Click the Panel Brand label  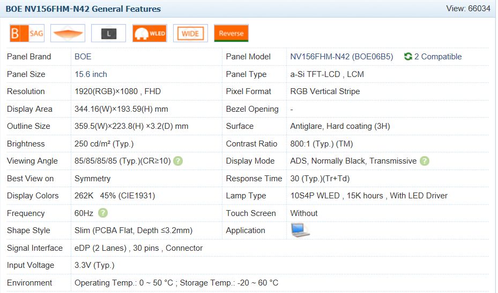[x=29, y=57]
